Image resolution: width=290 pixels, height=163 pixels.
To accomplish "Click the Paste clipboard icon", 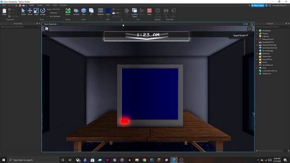I will coord(5,11).
